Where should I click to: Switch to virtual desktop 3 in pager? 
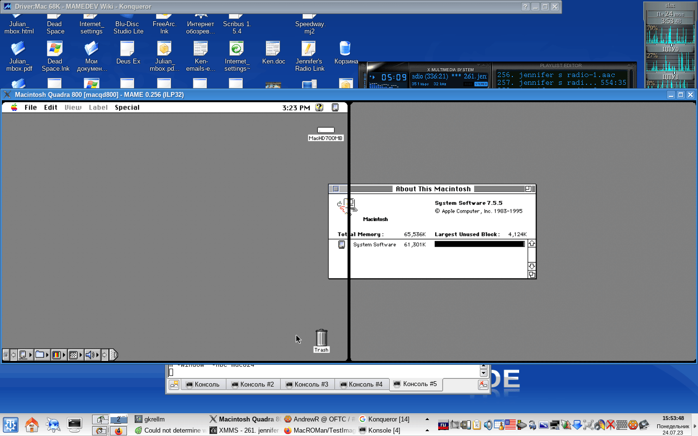pyautogui.click(x=100, y=430)
